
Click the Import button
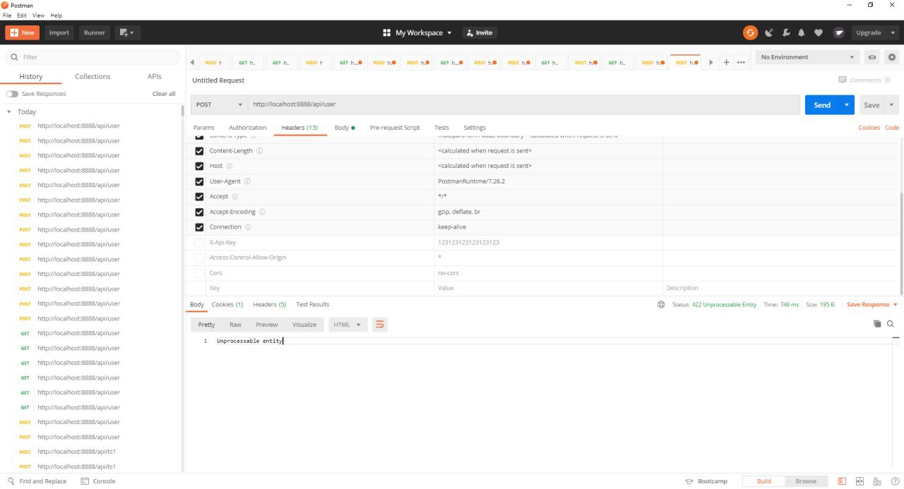coord(59,32)
